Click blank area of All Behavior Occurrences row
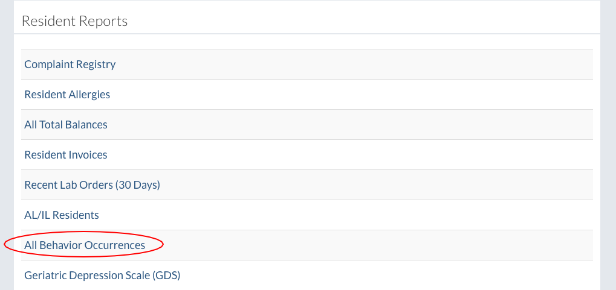This screenshot has width=616, height=290. coord(363,245)
